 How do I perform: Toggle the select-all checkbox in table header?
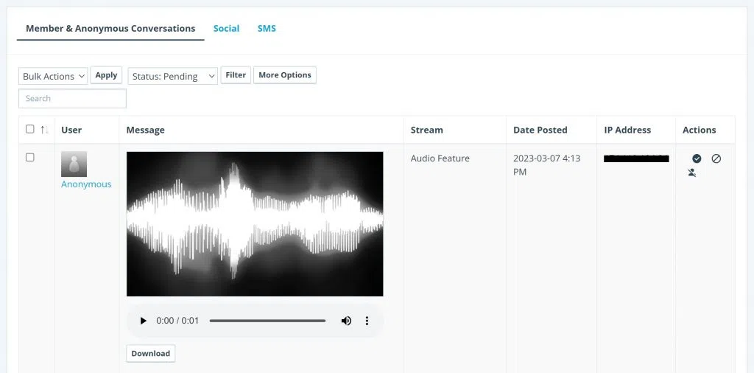[x=30, y=129]
